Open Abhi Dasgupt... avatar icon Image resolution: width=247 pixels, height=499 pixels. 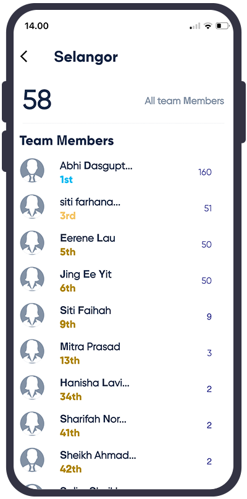32,171
